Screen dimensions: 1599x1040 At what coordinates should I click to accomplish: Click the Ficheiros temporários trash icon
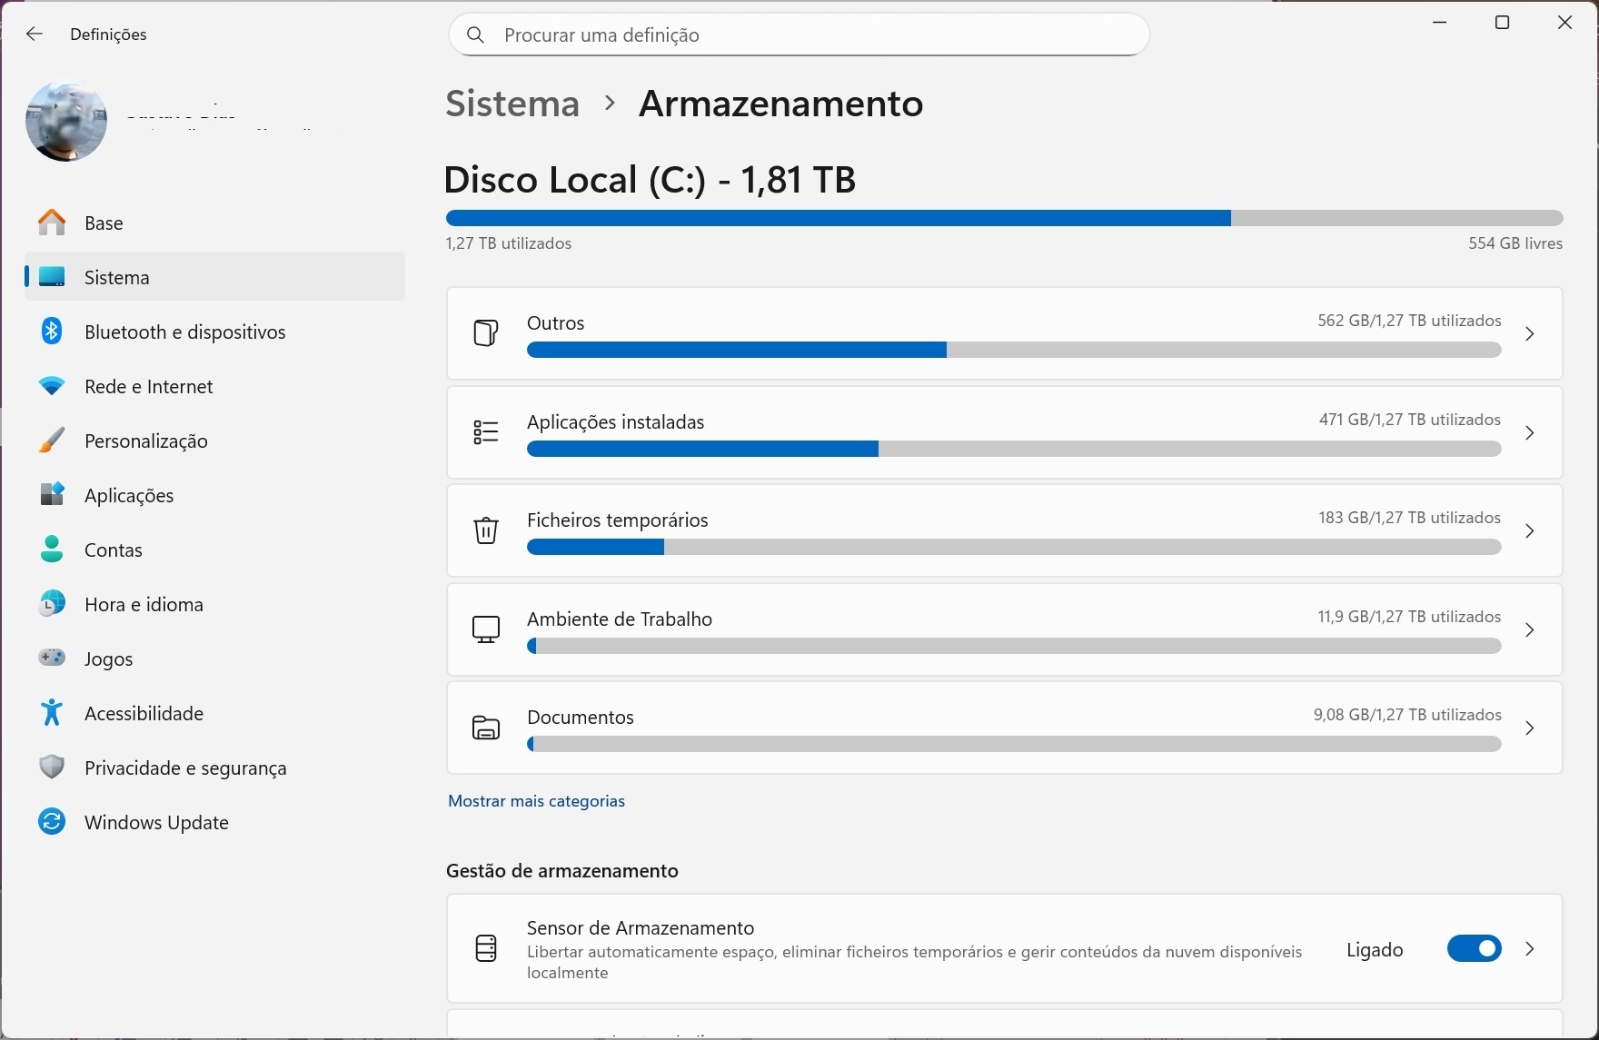[486, 530]
